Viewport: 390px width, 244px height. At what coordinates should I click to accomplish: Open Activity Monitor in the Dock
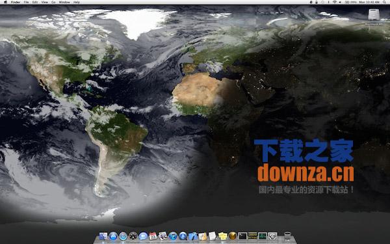(263, 236)
